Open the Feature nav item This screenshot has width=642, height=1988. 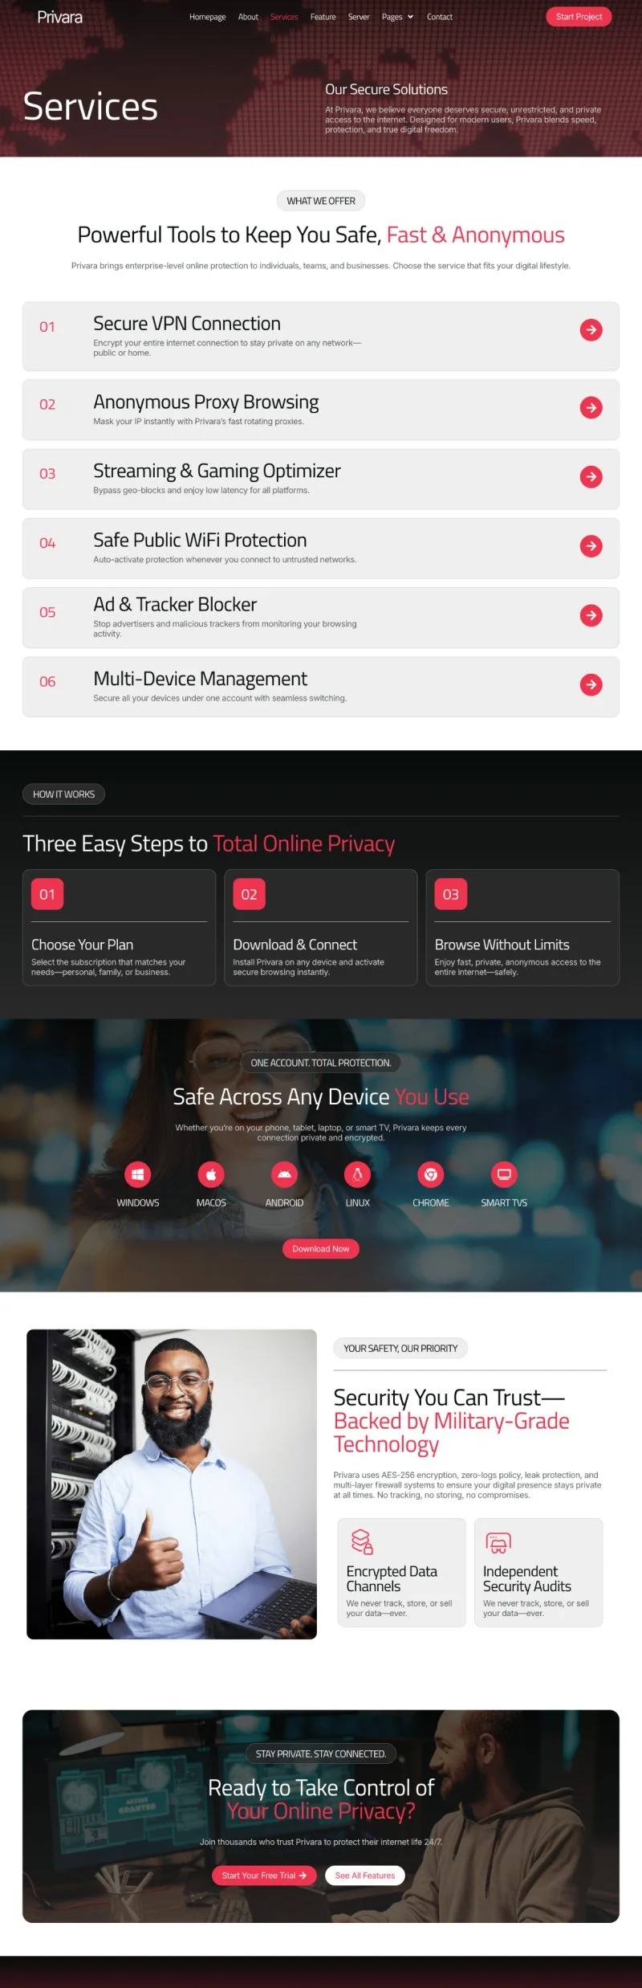pos(323,17)
